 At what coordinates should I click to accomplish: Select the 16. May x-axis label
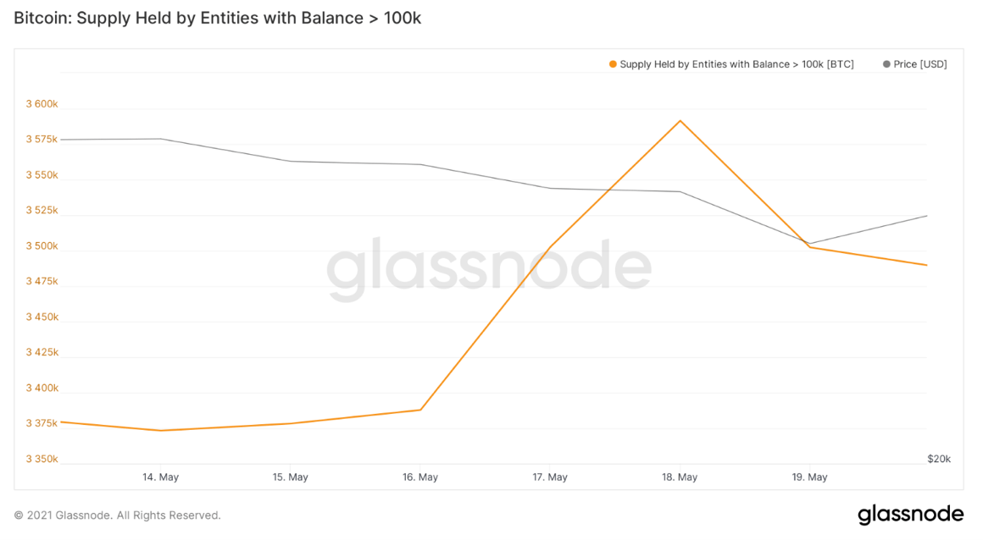(420, 477)
